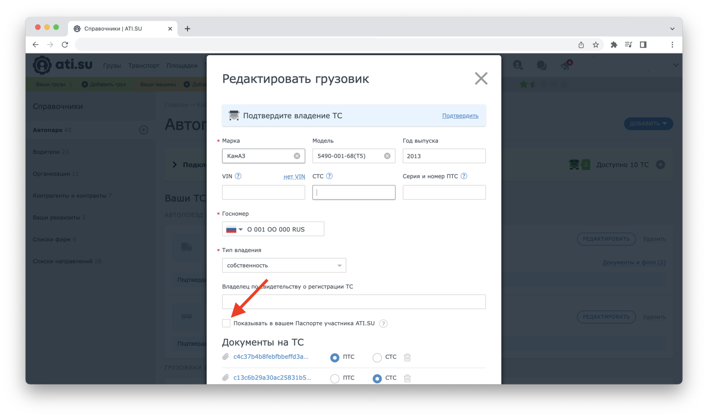Share the page via browser share icon
The height and width of the screenshot is (418, 708).
pos(581,45)
